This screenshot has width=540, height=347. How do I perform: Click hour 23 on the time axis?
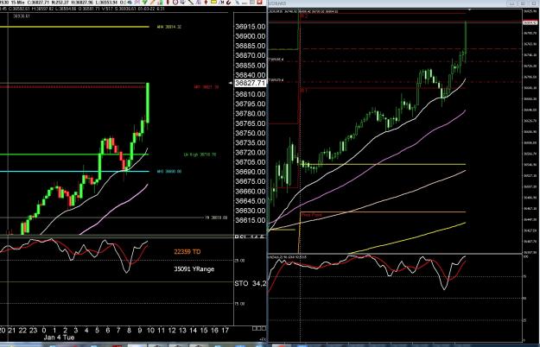33,330
